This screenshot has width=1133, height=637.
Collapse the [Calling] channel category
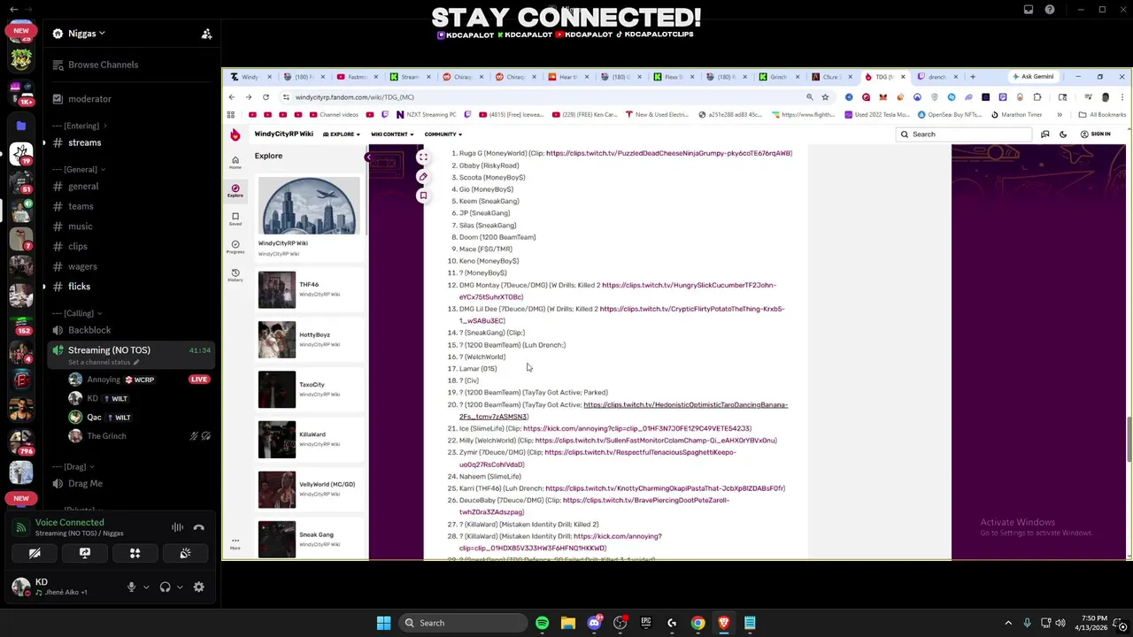[77, 313]
